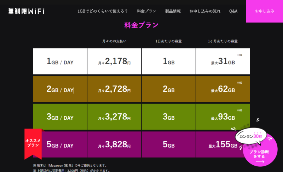
Task: Click the 最大93GB monthly capacity cell
Action: 223,117
